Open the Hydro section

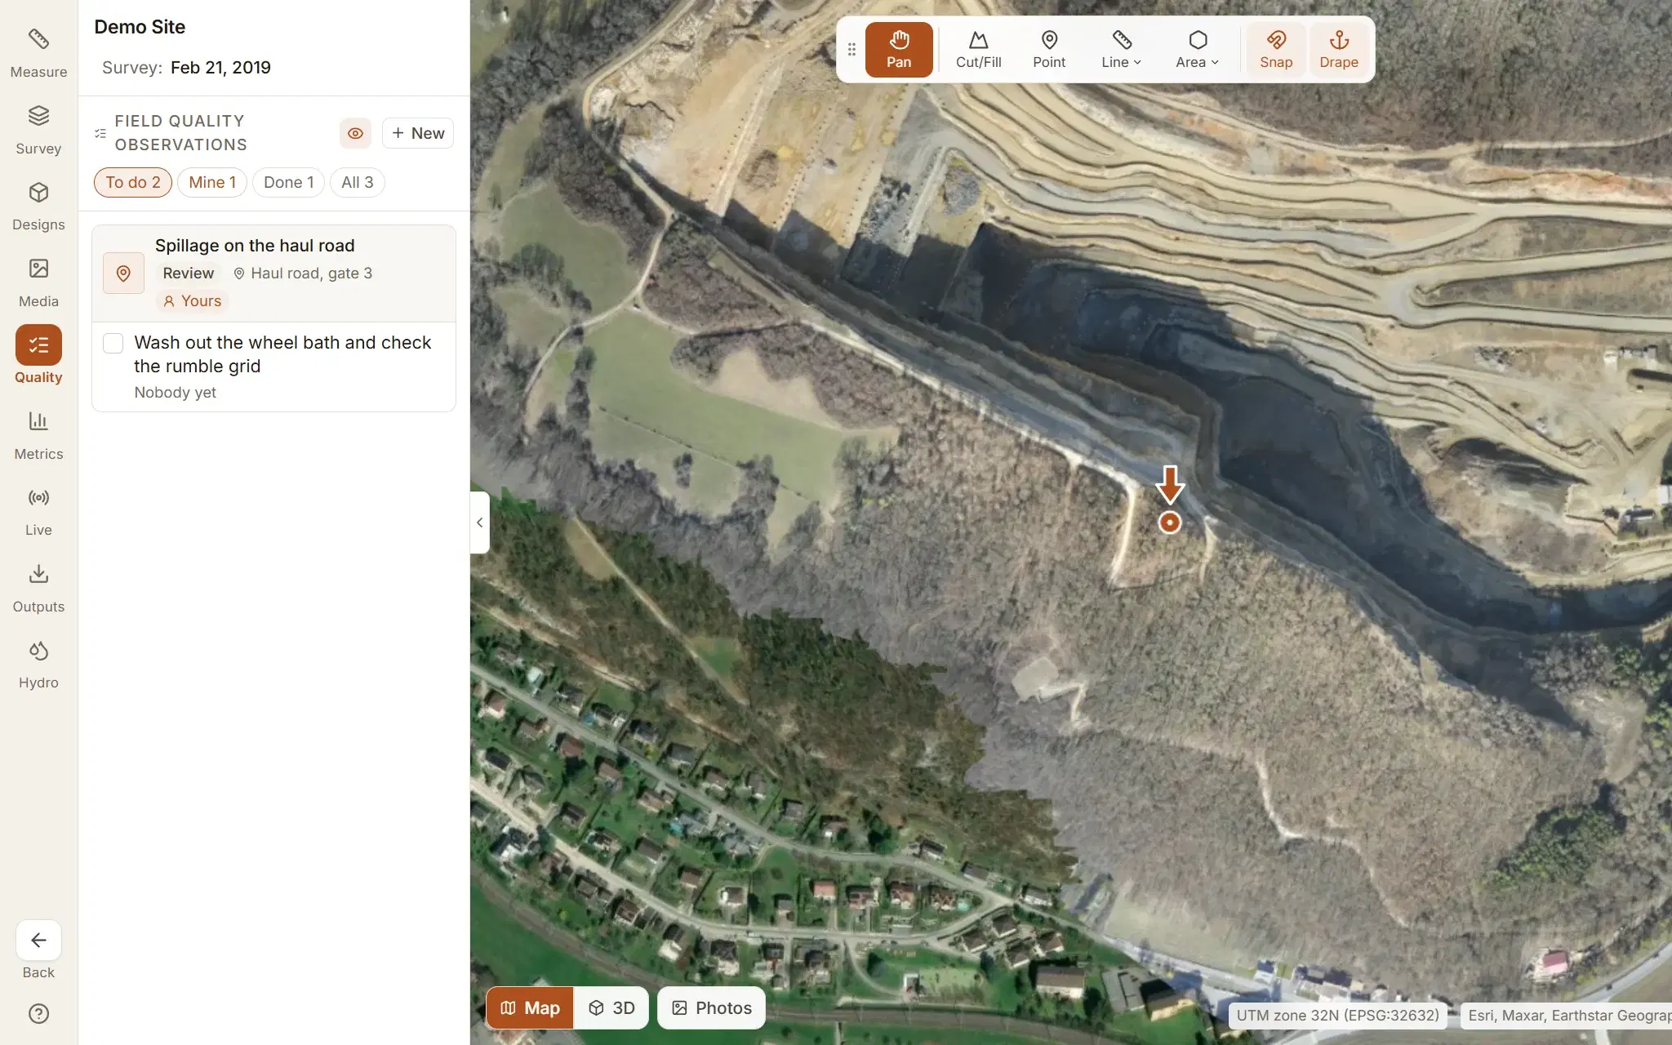38,664
